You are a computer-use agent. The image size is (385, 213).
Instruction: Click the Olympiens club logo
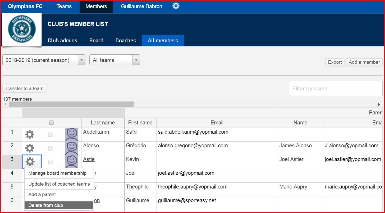22,30
